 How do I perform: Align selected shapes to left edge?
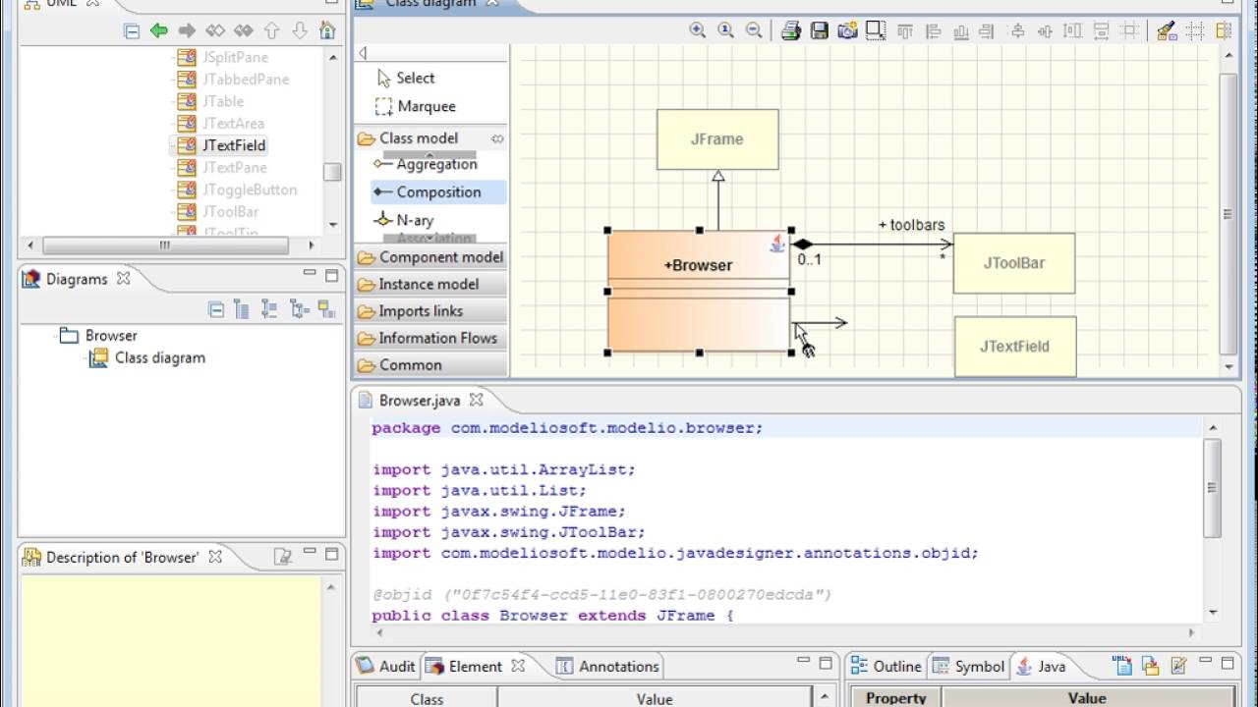click(x=934, y=30)
